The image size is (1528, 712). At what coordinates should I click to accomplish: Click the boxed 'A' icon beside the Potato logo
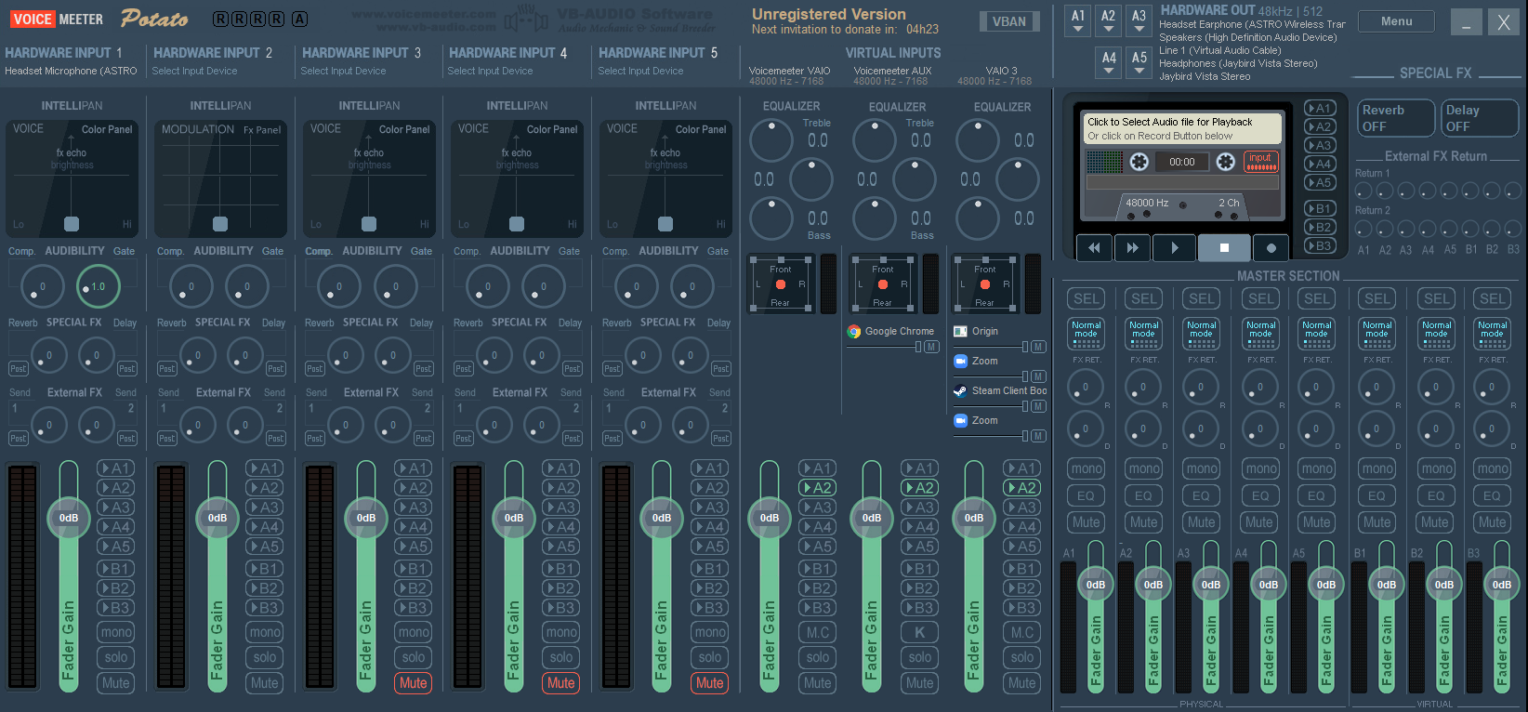[x=299, y=19]
